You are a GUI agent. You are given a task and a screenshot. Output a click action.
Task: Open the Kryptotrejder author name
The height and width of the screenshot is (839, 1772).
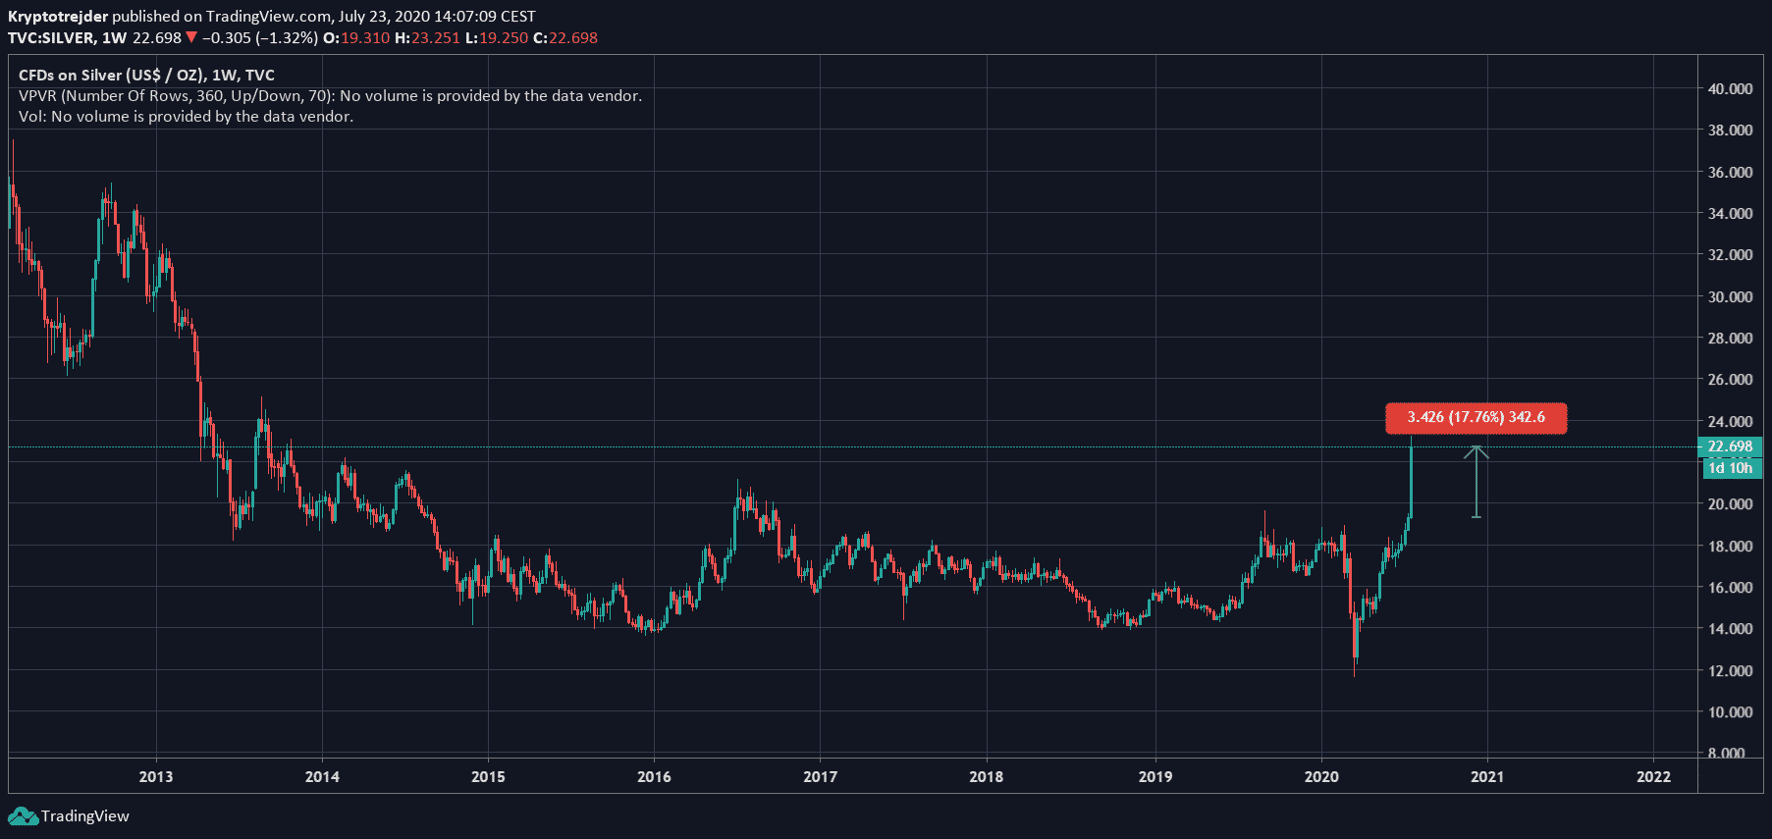click(58, 17)
